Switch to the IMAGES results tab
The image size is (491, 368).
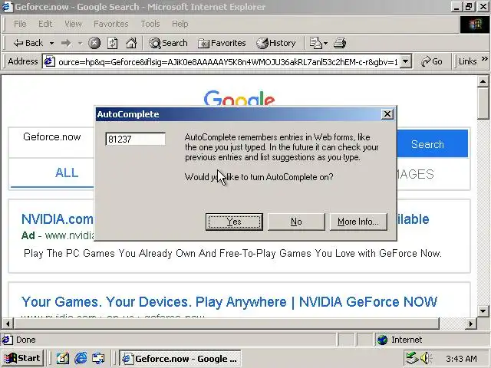pos(415,174)
